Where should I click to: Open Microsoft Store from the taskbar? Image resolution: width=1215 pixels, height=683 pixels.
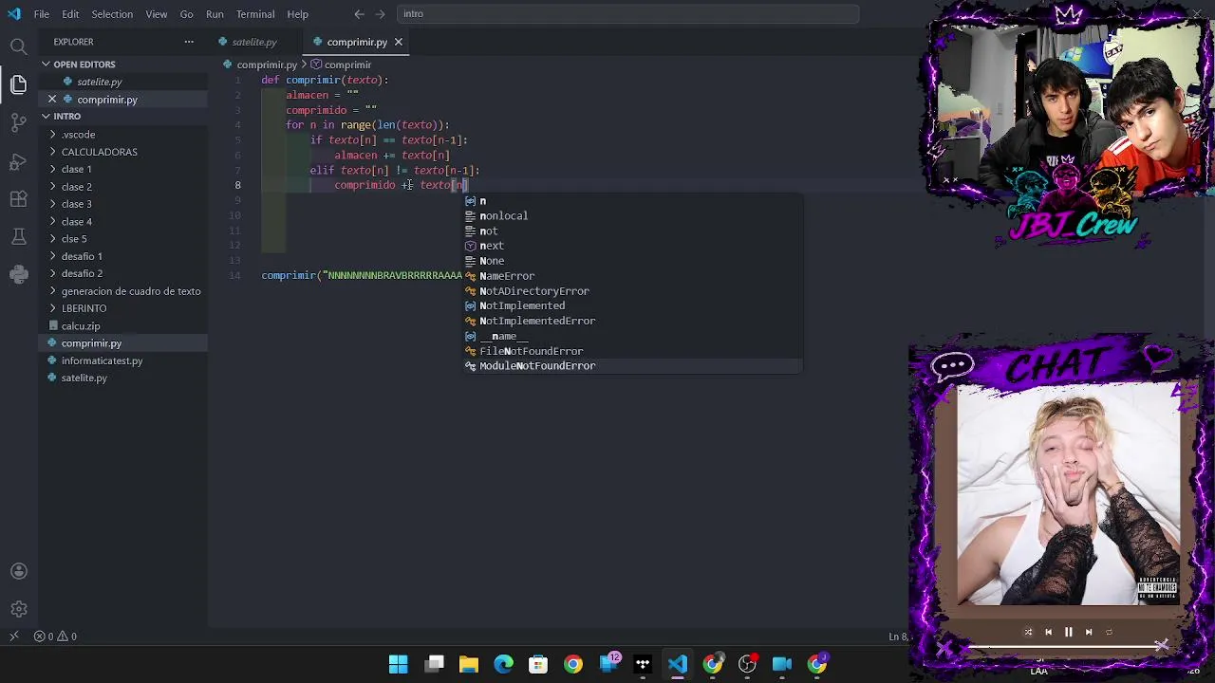[x=538, y=664]
